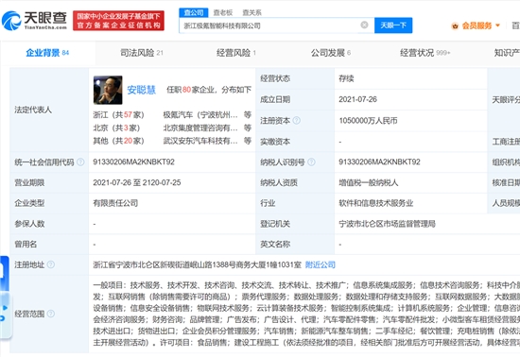Select the 查老板 search tab
This screenshot has height=357, width=520.
coord(223,12)
